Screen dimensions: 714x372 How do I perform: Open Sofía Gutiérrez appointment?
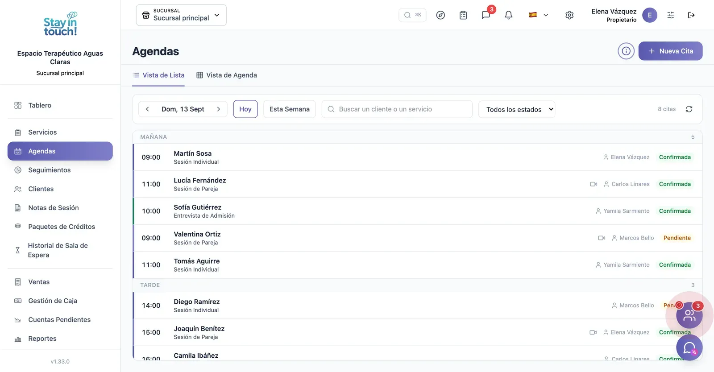click(x=417, y=211)
